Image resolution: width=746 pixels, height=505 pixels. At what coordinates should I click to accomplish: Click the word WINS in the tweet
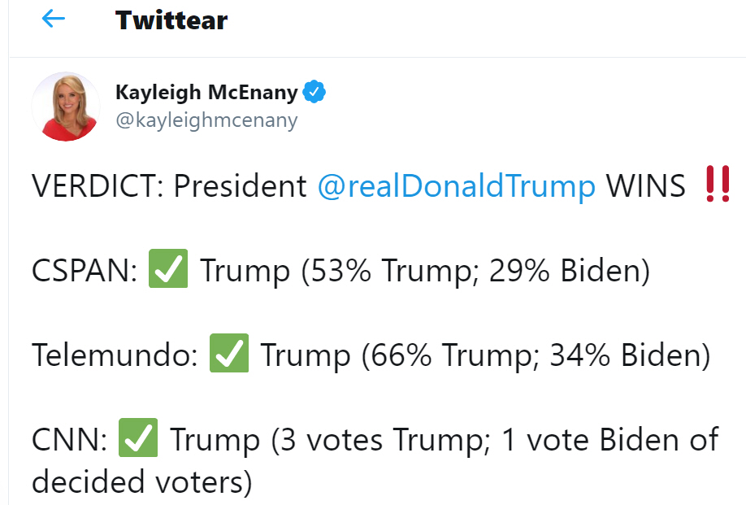pos(646,187)
